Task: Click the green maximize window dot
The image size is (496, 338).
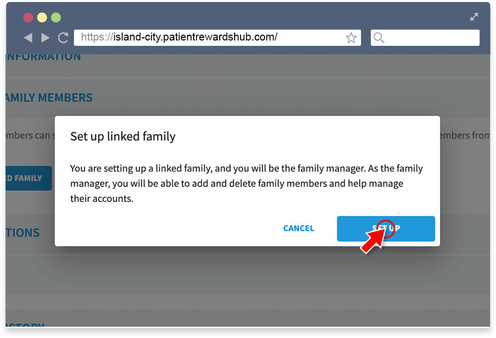Action: pyautogui.click(x=56, y=18)
